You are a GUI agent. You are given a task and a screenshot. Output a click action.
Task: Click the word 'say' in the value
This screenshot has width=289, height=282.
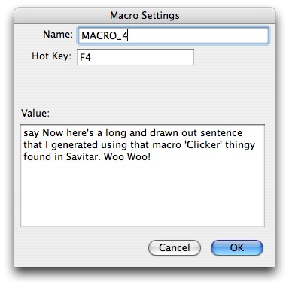[32, 133]
